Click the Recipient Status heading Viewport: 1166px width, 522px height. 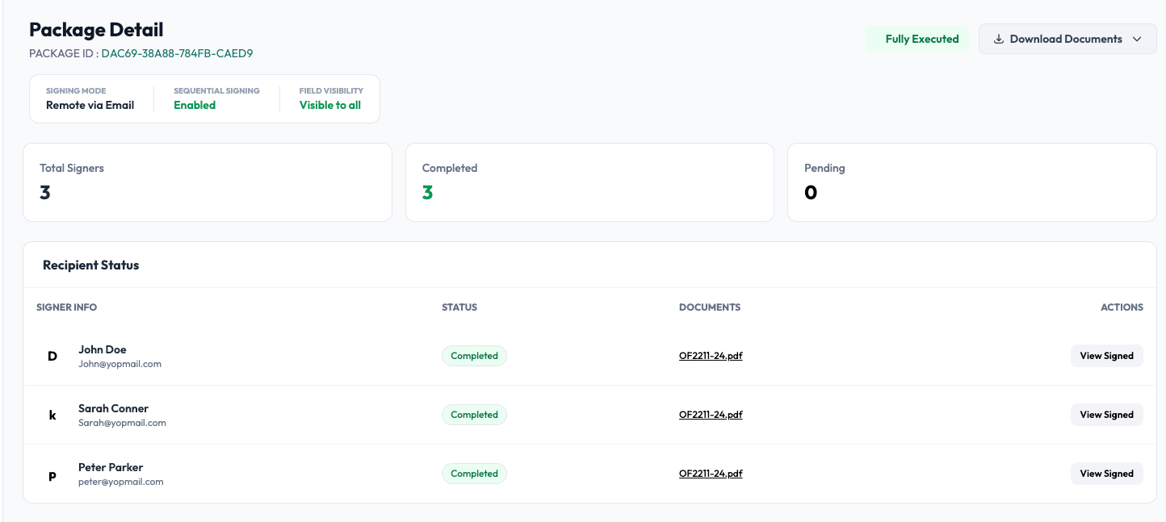(x=91, y=265)
